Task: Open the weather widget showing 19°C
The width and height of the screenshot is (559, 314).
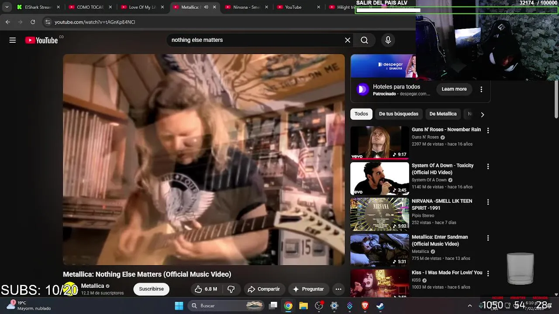Action: pyautogui.click(x=30, y=305)
